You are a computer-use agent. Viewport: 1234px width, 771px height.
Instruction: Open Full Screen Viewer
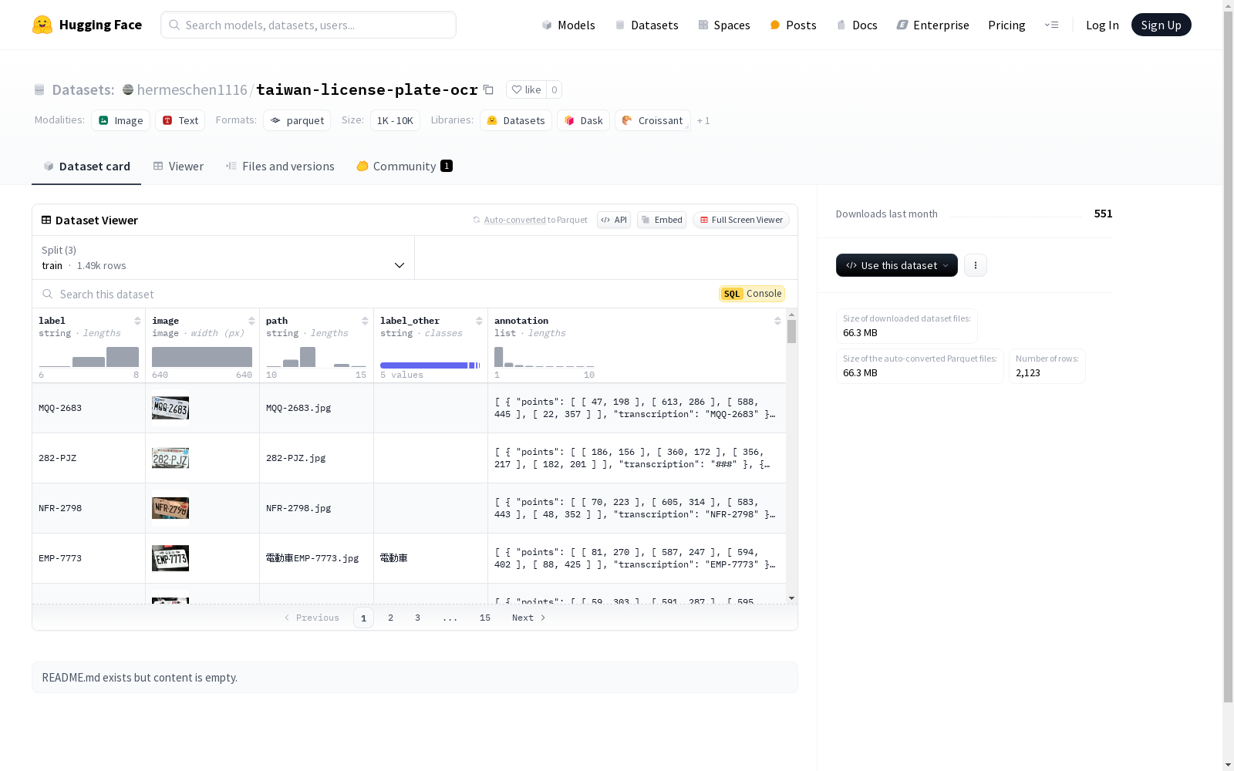741,220
